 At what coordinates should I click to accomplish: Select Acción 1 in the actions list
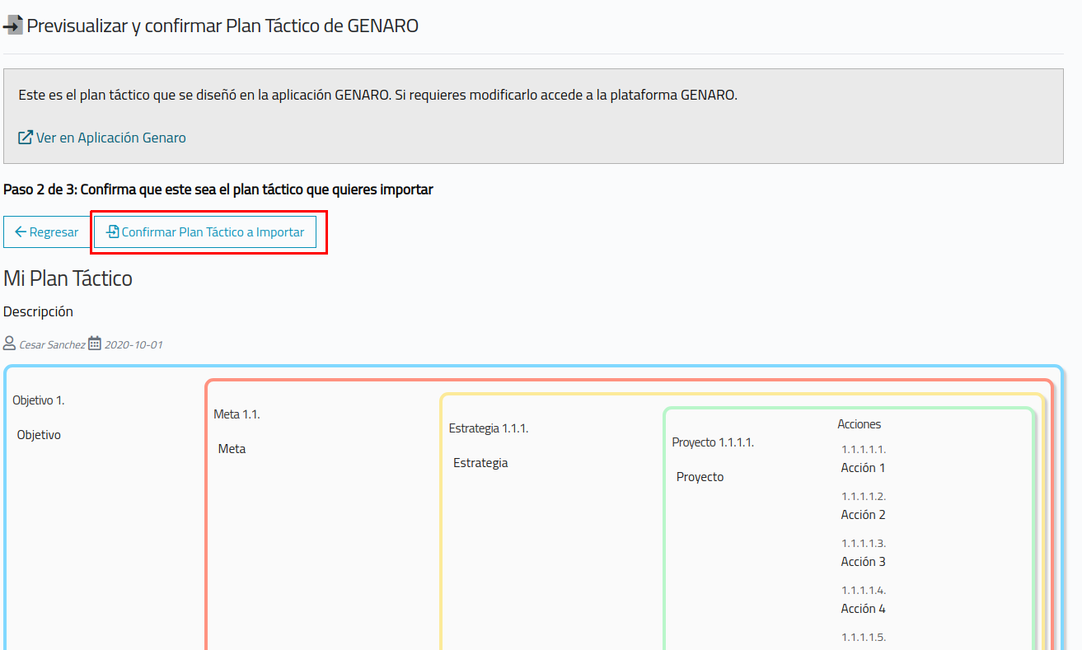pyautogui.click(x=863, y=468)
